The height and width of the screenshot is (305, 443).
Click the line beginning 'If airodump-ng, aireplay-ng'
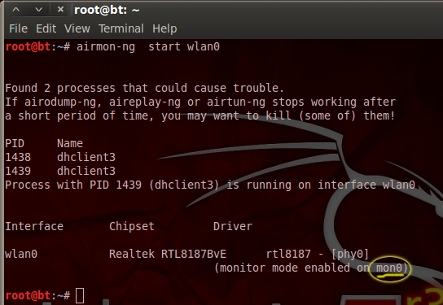[200, 102]
